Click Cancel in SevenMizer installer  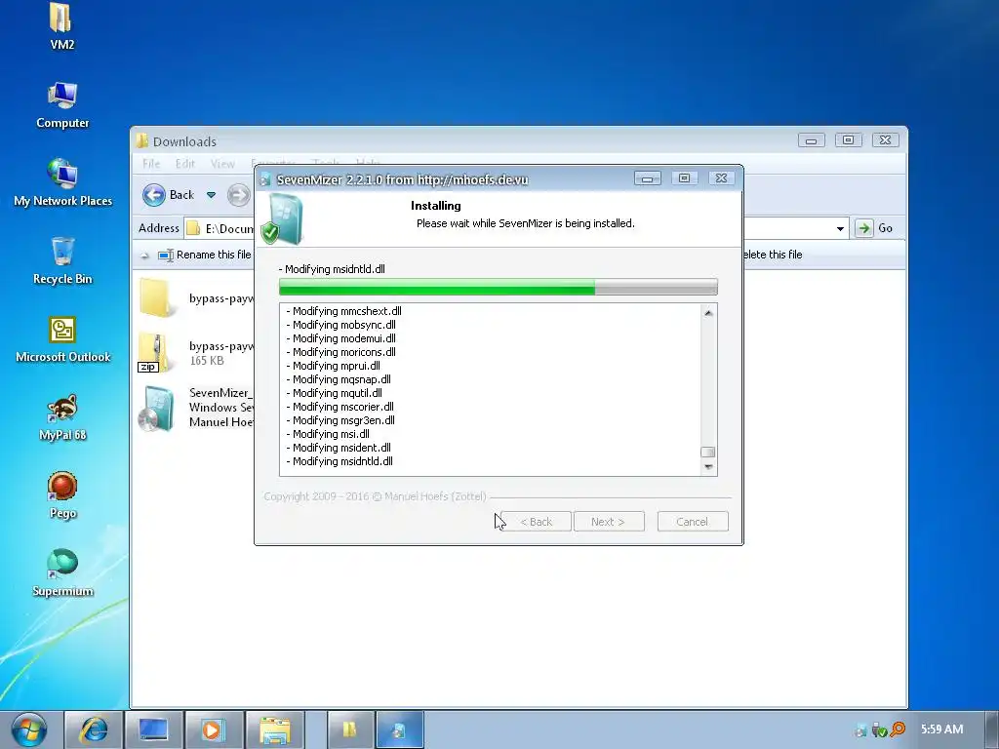[693, 522]
